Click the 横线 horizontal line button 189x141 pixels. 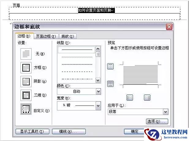69,132
